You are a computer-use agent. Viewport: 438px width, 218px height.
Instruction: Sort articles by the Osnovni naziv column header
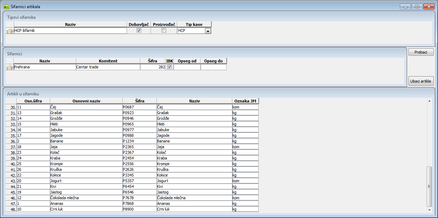click(x=86, y=101)
